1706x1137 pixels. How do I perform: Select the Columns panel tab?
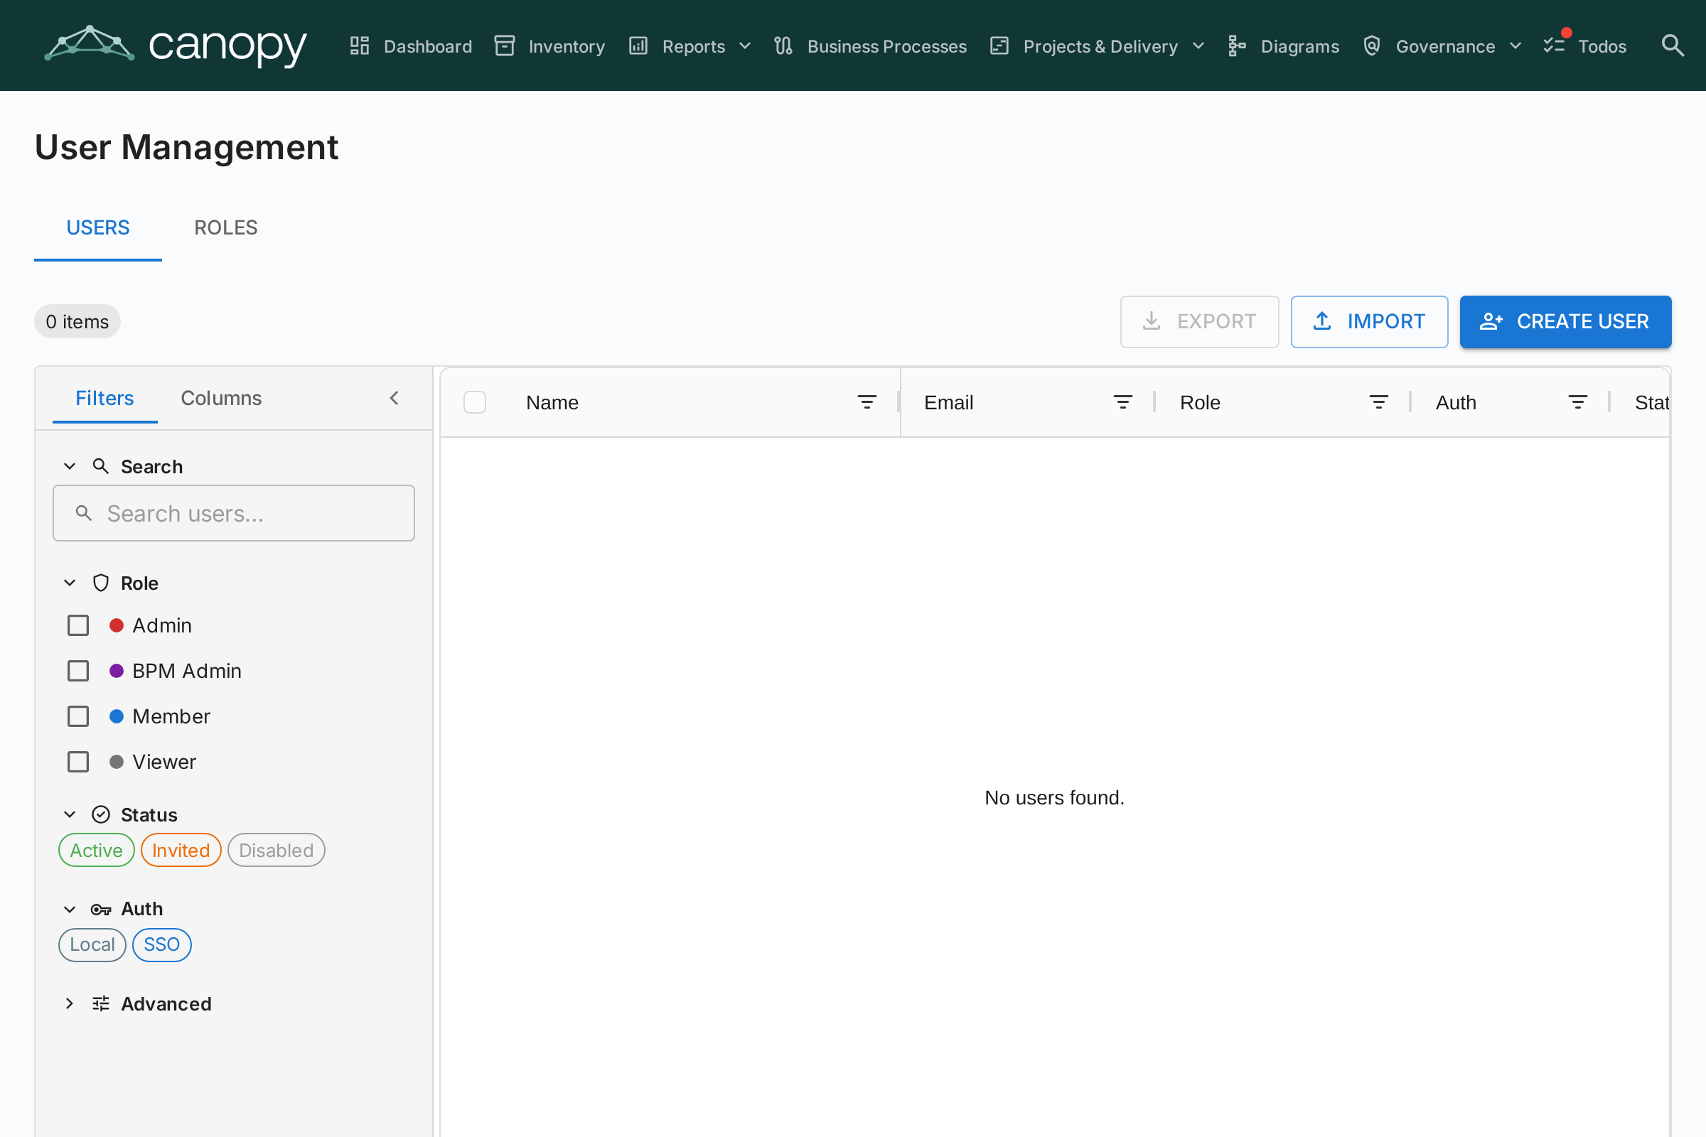point(221,398)
